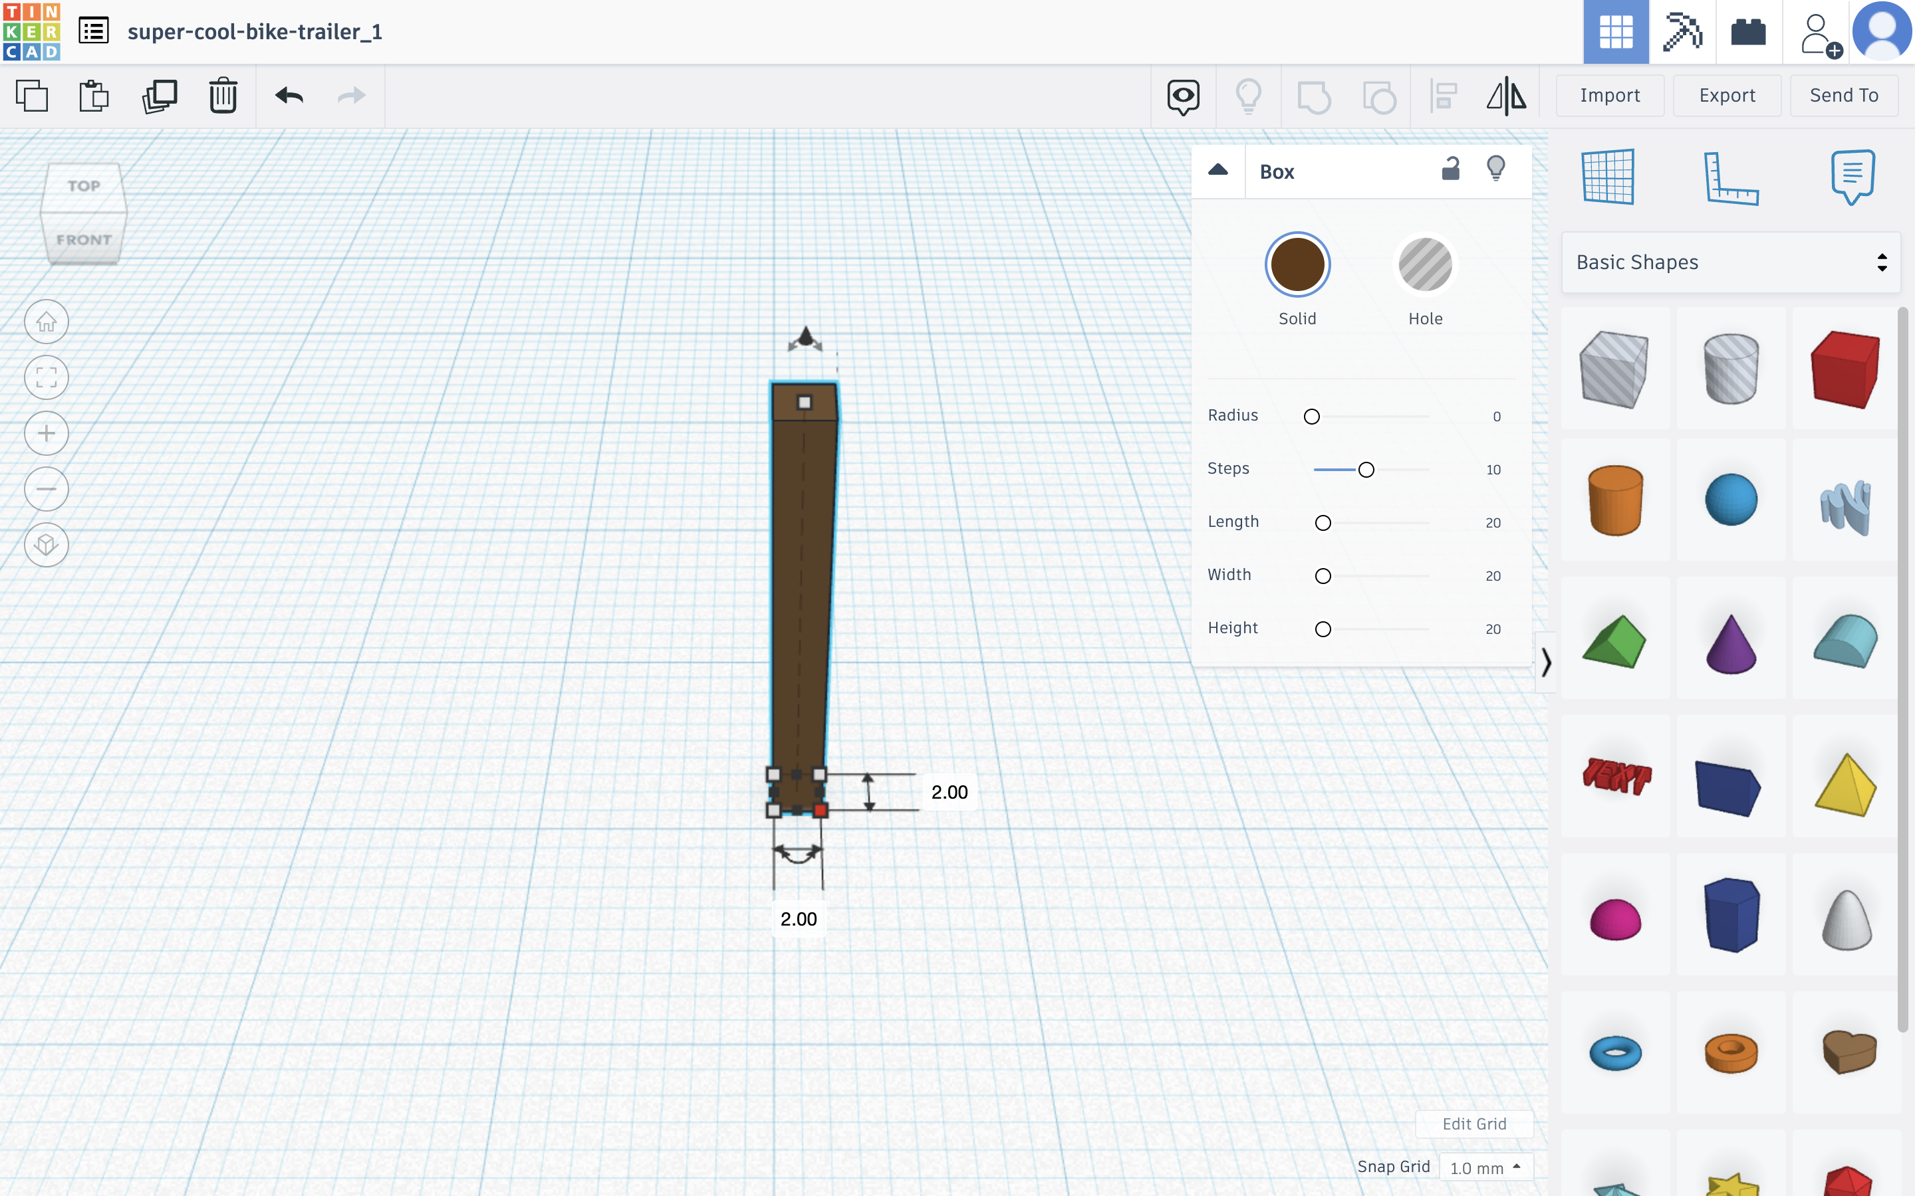Screen dimensions: 1915x1196
Task: Open Blocks mode pickaxe icon
Action: (1682, 32)
